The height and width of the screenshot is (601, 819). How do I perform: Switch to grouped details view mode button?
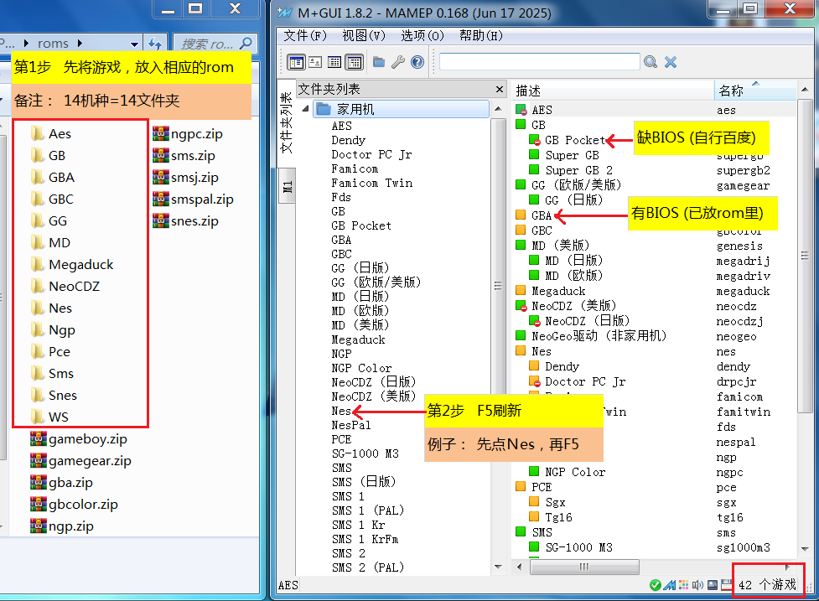(354, 63)
